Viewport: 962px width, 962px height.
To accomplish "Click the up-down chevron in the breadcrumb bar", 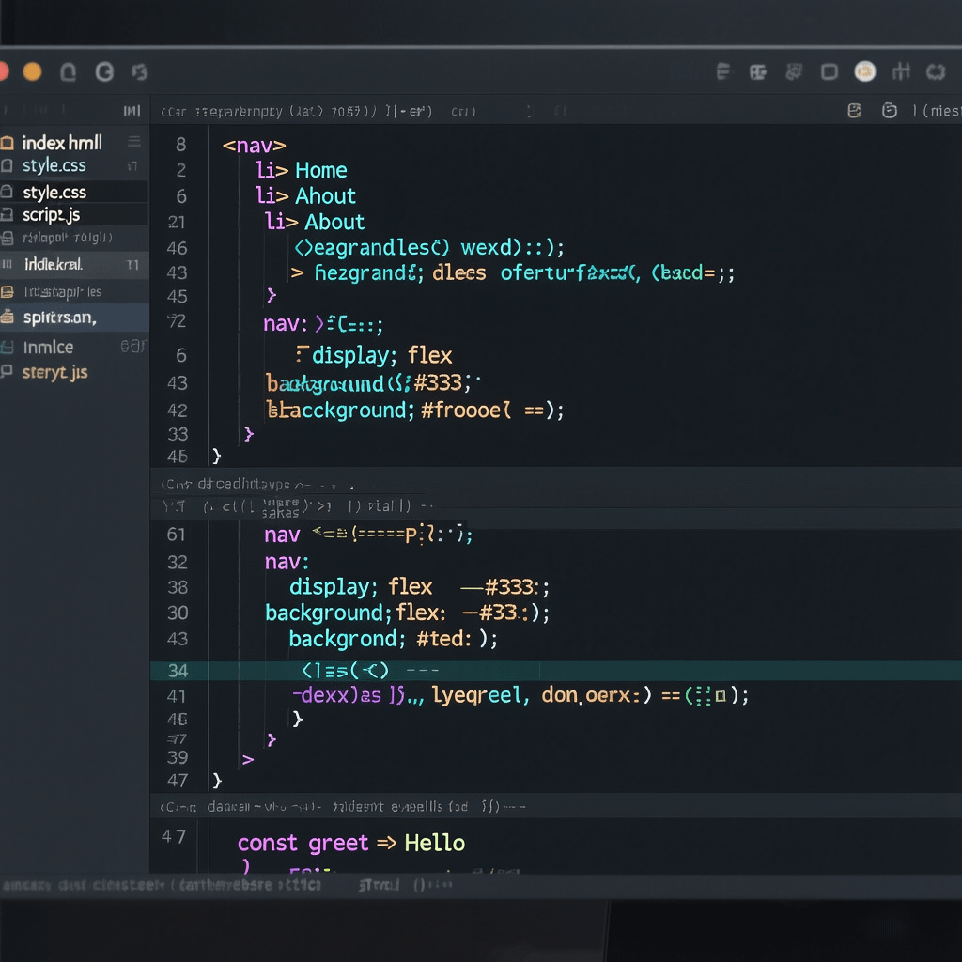I will (x=529, y=112).
